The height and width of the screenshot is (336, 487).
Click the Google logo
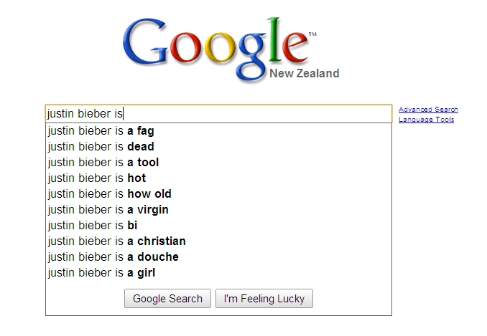pyautogui.click(x=215, y=42)
